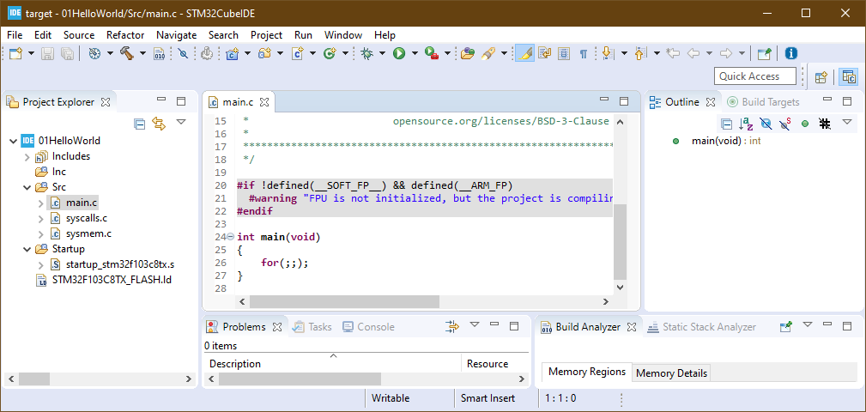The image size is (866, 412).
Task: Click the Next Annotation down arrow icon
Action: click(608, 53)
